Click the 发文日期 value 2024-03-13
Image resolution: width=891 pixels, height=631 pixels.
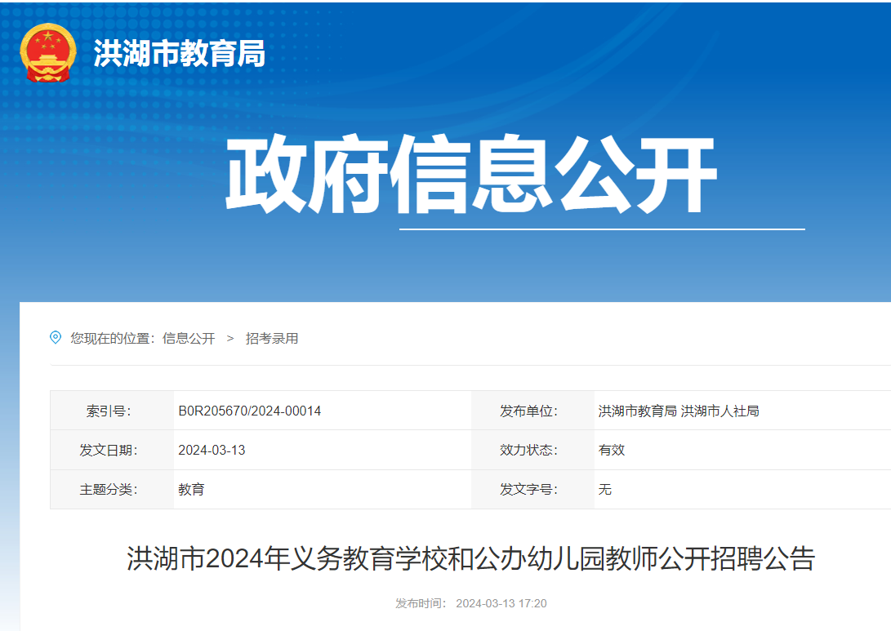click(x=212, y=451)
